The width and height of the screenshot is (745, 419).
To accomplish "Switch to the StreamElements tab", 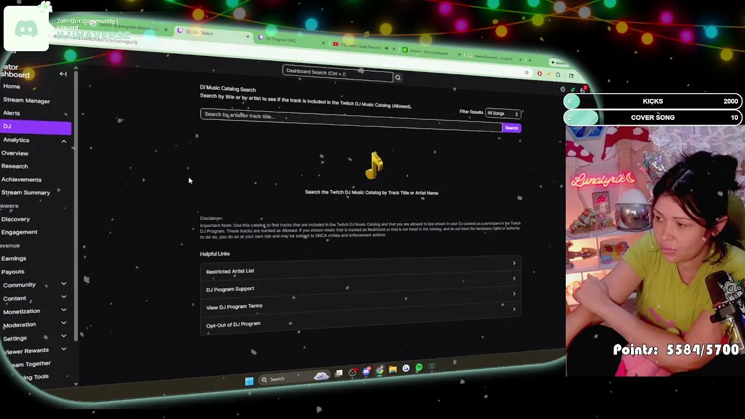I will (x=495, y=57).
